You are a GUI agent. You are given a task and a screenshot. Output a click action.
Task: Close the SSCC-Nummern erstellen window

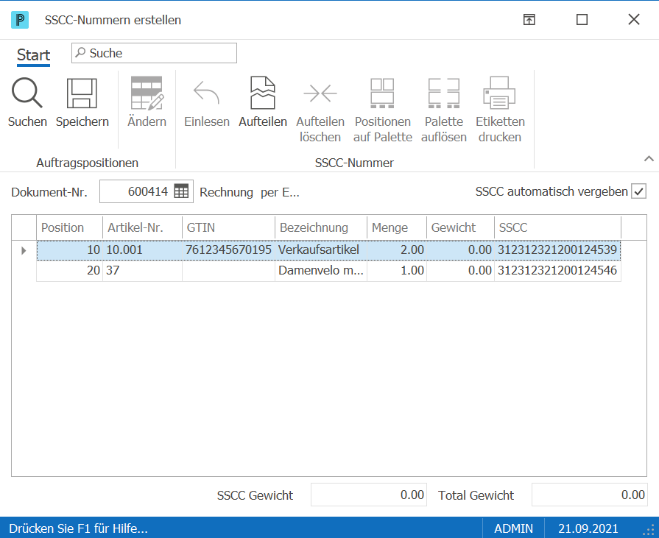tap(634, 19)
